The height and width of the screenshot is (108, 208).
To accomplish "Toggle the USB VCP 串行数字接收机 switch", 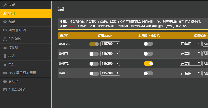I will click(x=148, y=44).
